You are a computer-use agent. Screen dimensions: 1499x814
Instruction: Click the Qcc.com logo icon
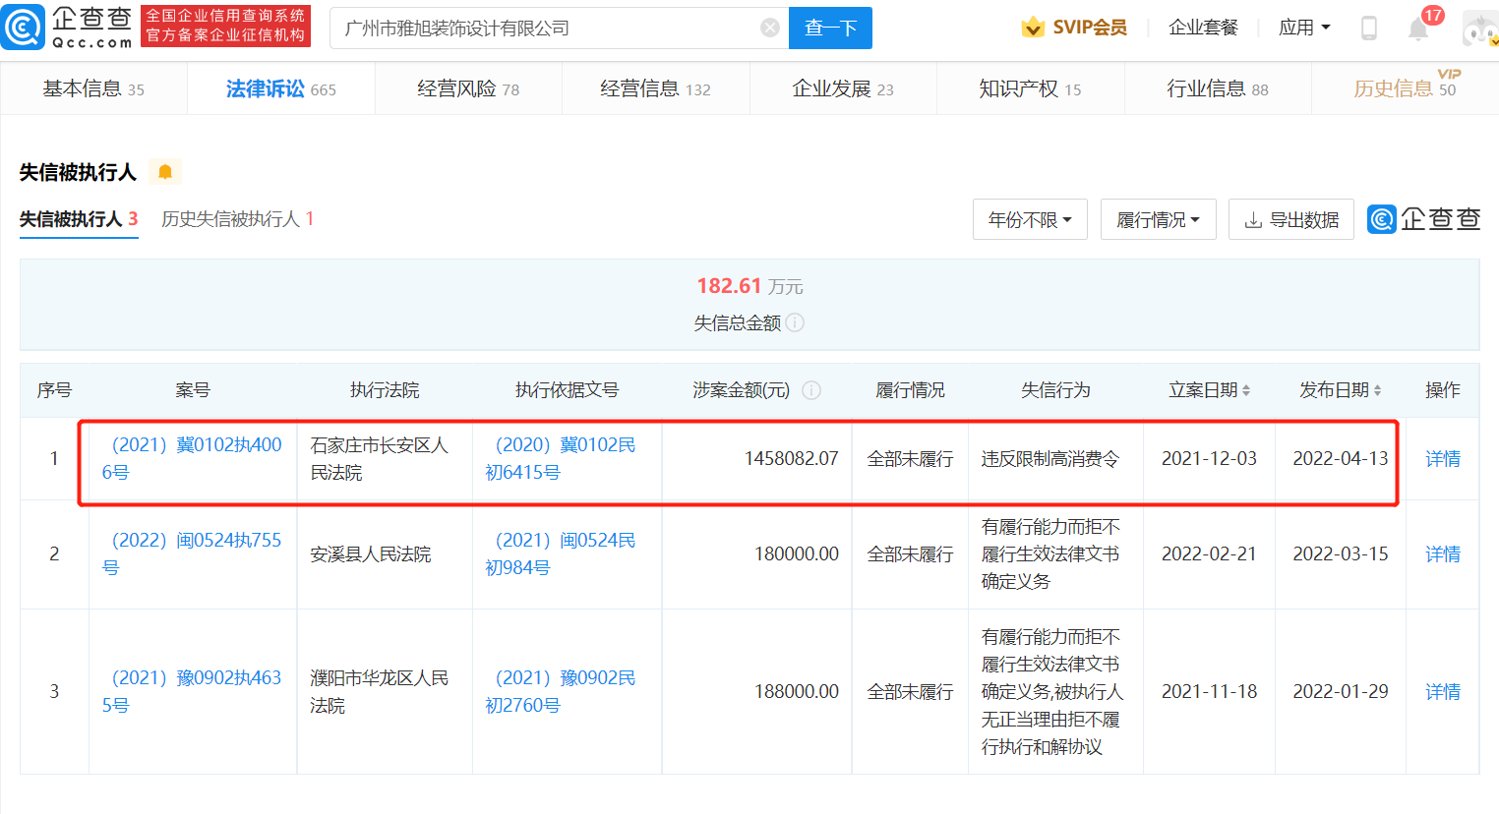tap(23, 27)
